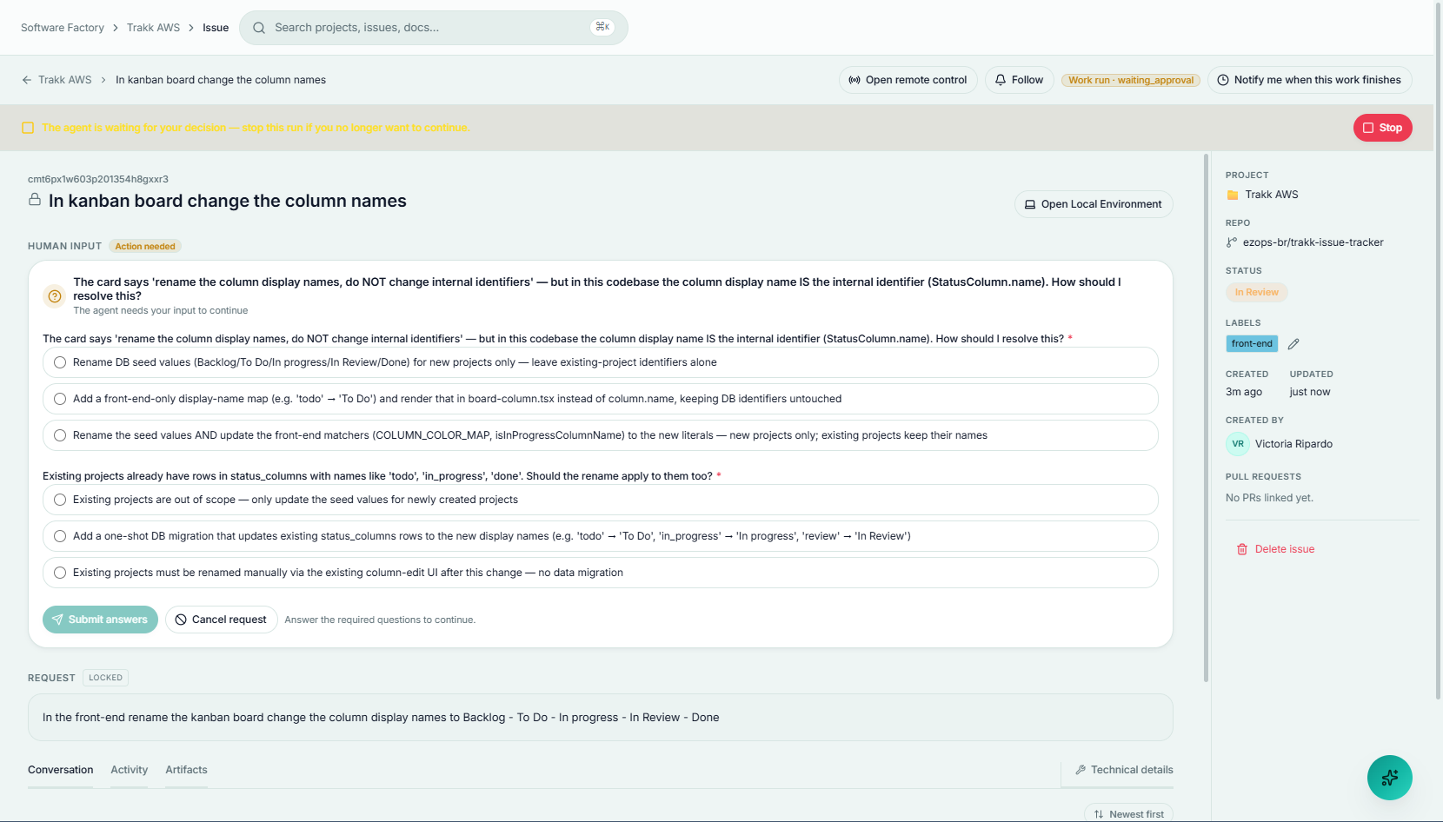Click the Trakk AWS project folder icon
Image resolution: width=1443 pixels, height=822 pixels.
point(1233,195)
